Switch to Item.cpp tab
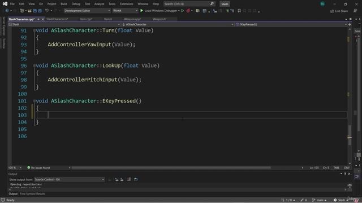The height and width of the screenshot is (203, 362). (86, 19)
